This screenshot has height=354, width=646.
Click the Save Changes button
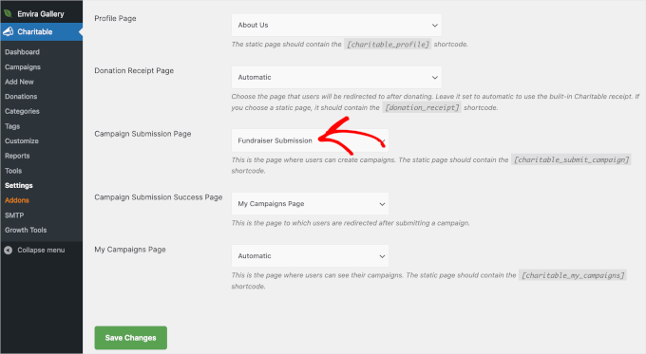pyautogui.click(x=130, y=338)
